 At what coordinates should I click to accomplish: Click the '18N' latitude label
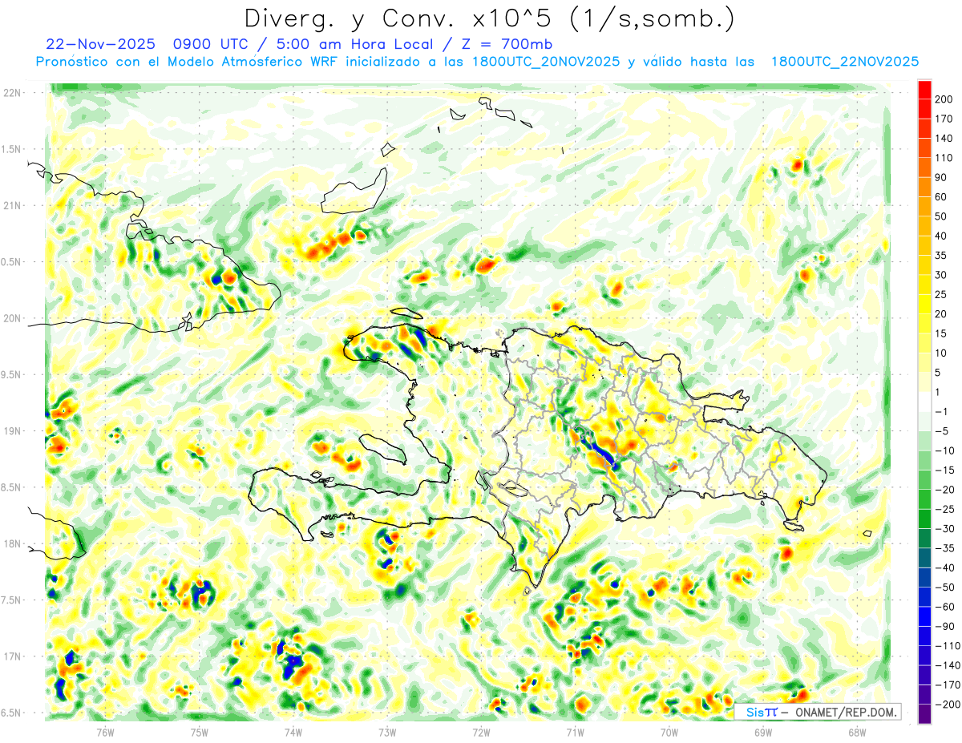11,543
